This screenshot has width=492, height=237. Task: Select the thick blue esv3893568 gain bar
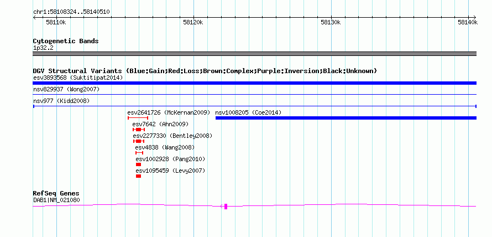(254, 83)
